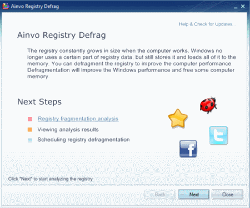Open the Facebook icon
This screenshot has width=250, height=208.
188,149
